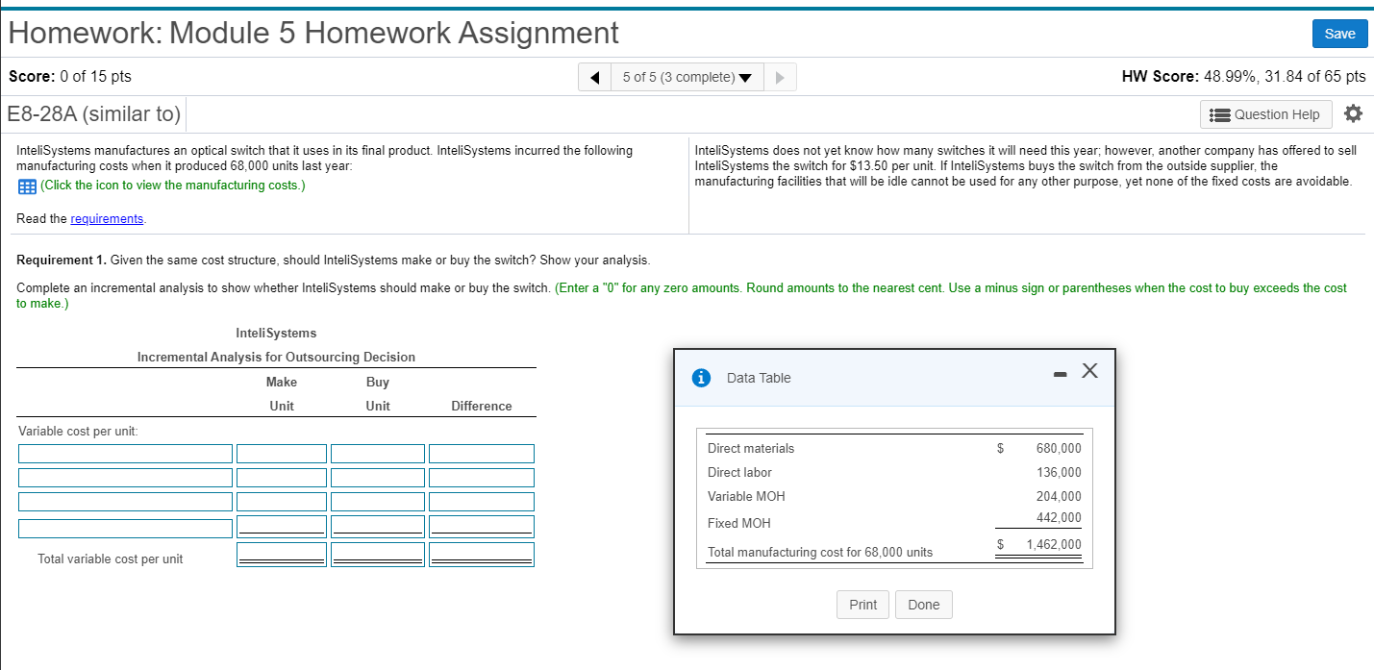Click second row Buy Unit input
Screen dimensions: 1374x670
[x=378, y=477]
